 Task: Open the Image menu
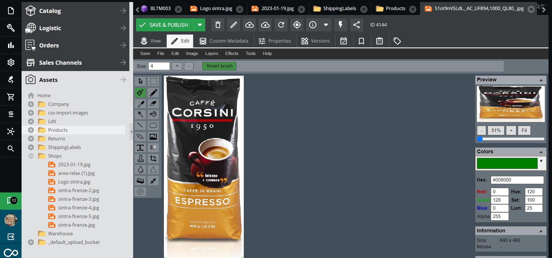point(192,53)
